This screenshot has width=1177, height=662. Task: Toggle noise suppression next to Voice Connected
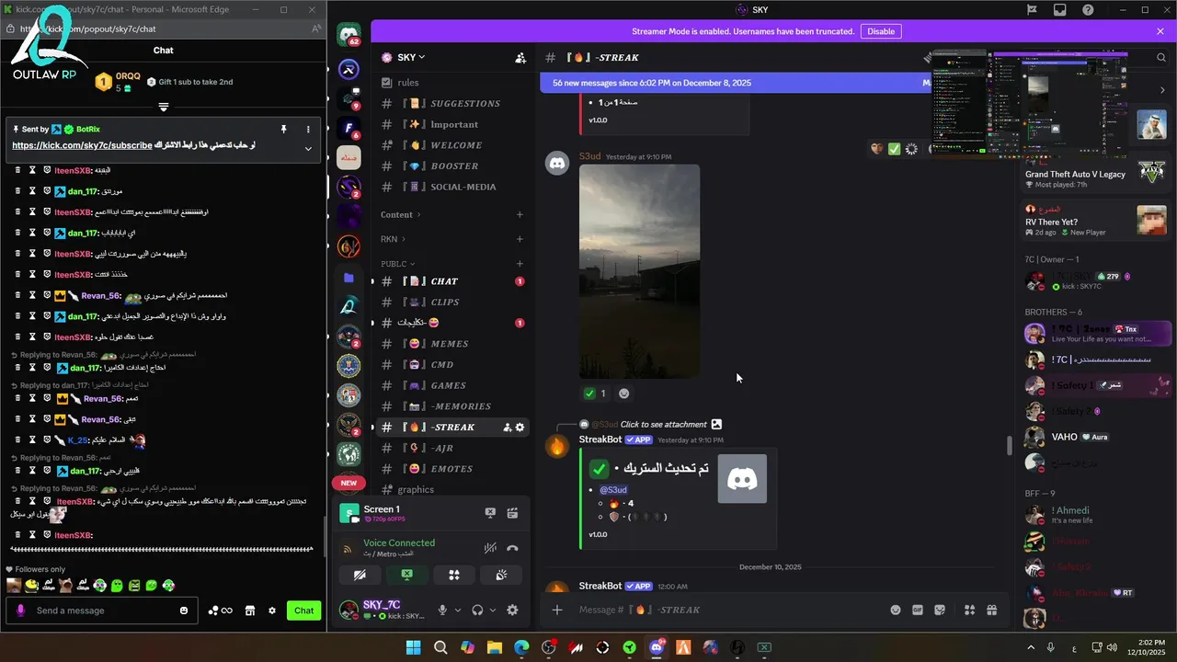click(x=491, y=548)
